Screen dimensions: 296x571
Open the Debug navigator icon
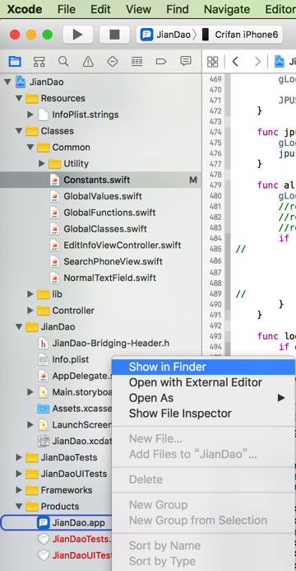pos(137,62)
